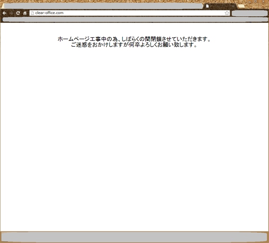
Task: Focus the address bar showing clear-office.com
Action: tap(130, 13)
